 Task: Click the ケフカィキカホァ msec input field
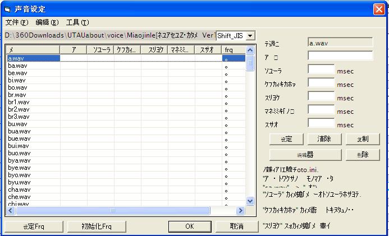pyautogui.click(x=321, y=83)
